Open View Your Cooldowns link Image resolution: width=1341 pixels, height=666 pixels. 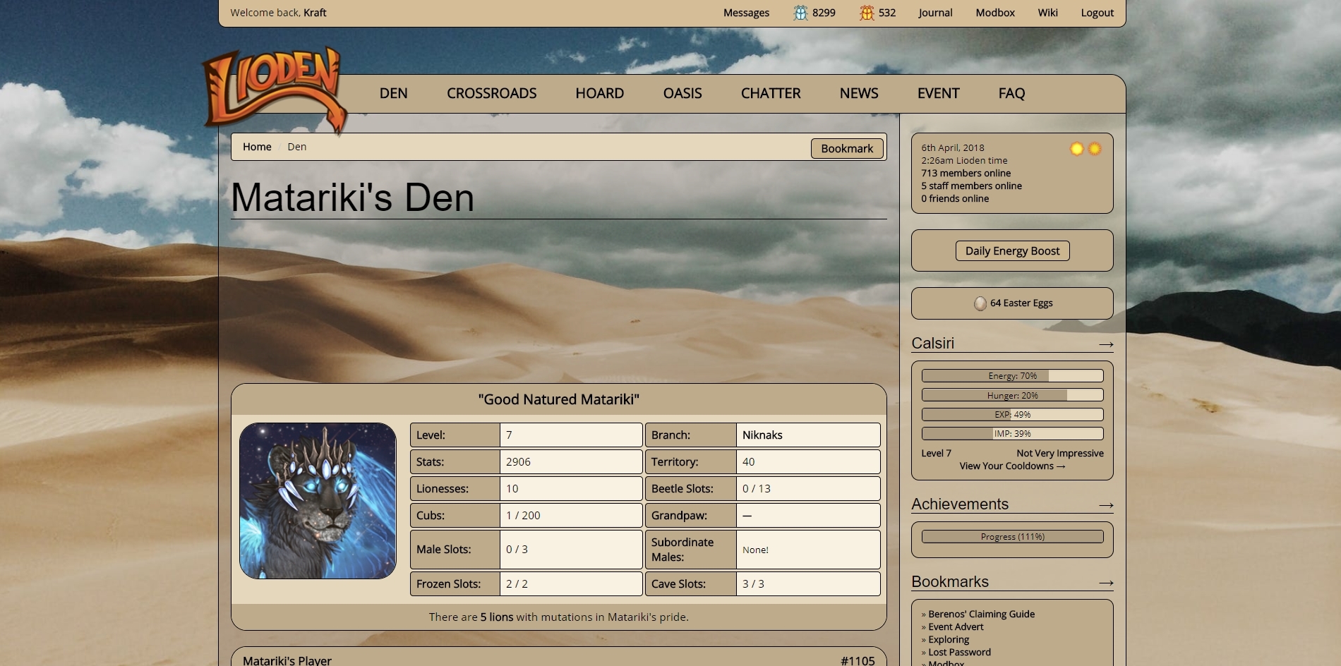[x=1011, y=466]
